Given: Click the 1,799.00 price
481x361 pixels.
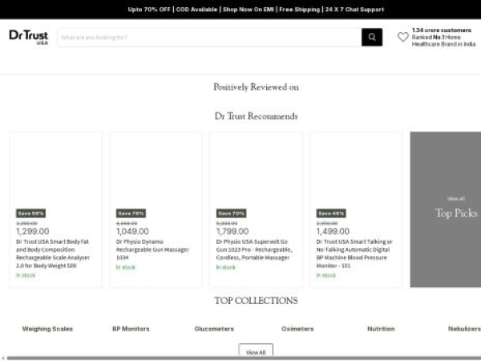Looking at the screenshot, I should pos(232,231).
